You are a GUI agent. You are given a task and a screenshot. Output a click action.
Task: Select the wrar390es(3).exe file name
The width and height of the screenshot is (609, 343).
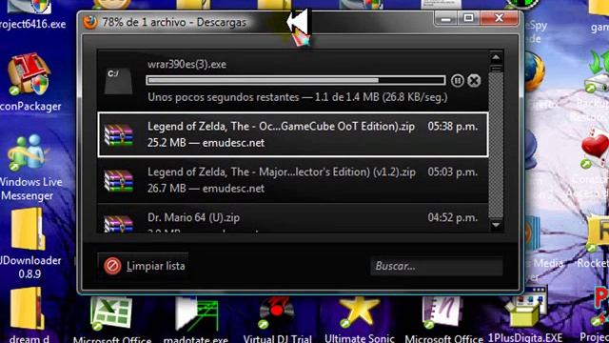187,64
